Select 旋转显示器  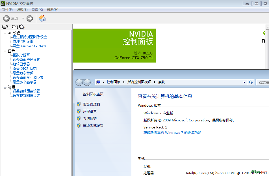[x=21, y=64]
